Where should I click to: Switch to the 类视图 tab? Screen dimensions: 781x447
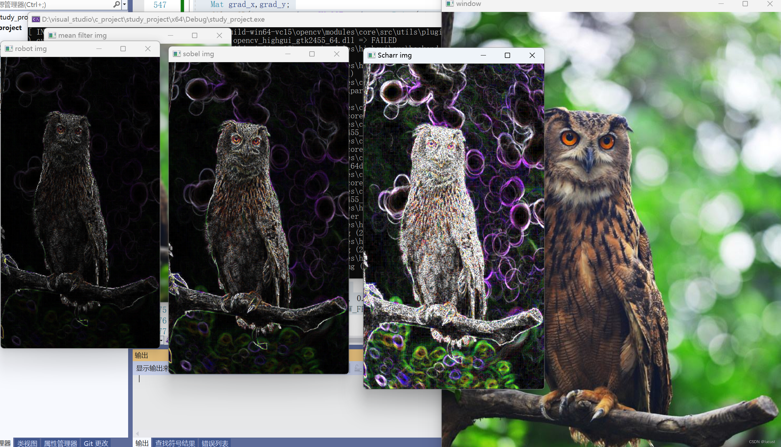[x=27, y=443]
